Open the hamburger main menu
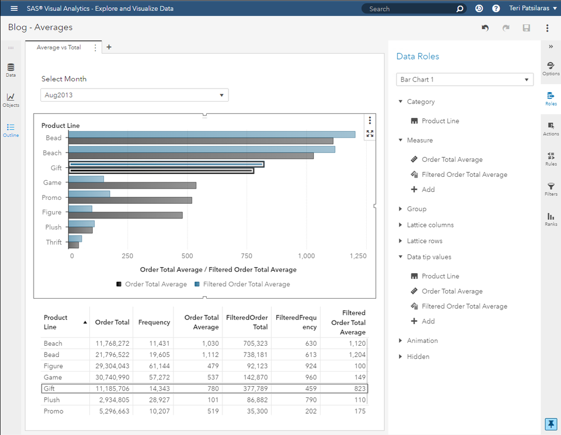The image size is (561, 435). (14, 8)
